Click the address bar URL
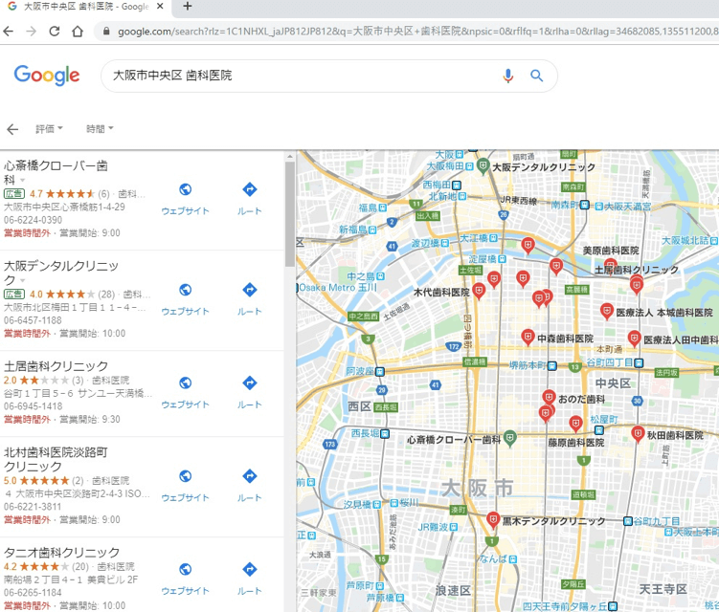Screen dimensions: 719x612 tap(417, 32)
